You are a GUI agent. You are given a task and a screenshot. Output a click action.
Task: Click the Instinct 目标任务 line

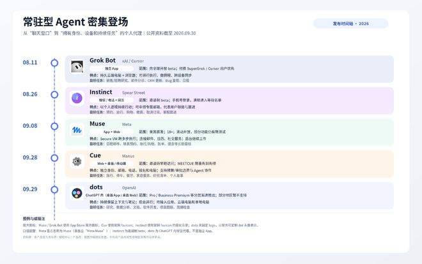[133, 113]
